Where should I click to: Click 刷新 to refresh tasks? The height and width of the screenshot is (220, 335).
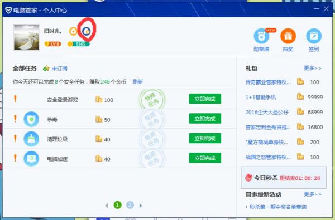(x=137, y=82)
